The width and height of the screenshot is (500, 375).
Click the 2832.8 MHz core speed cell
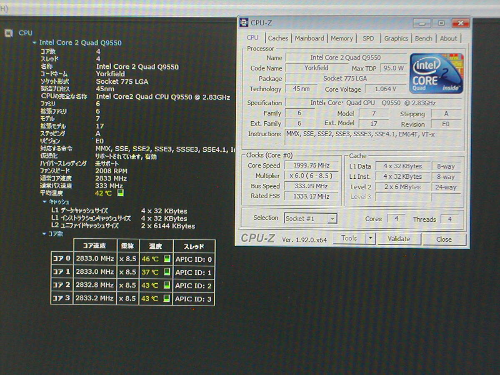pyautogui.click(x=95, y=285)
